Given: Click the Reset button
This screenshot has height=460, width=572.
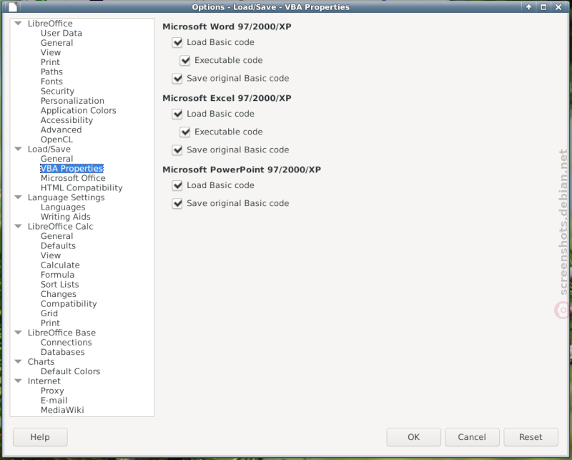Looking at the screenshot, I should click(531, 437).
